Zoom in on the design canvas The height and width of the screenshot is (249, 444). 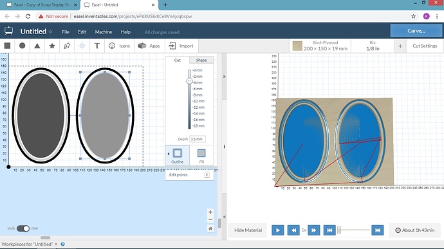click(210, 212)
